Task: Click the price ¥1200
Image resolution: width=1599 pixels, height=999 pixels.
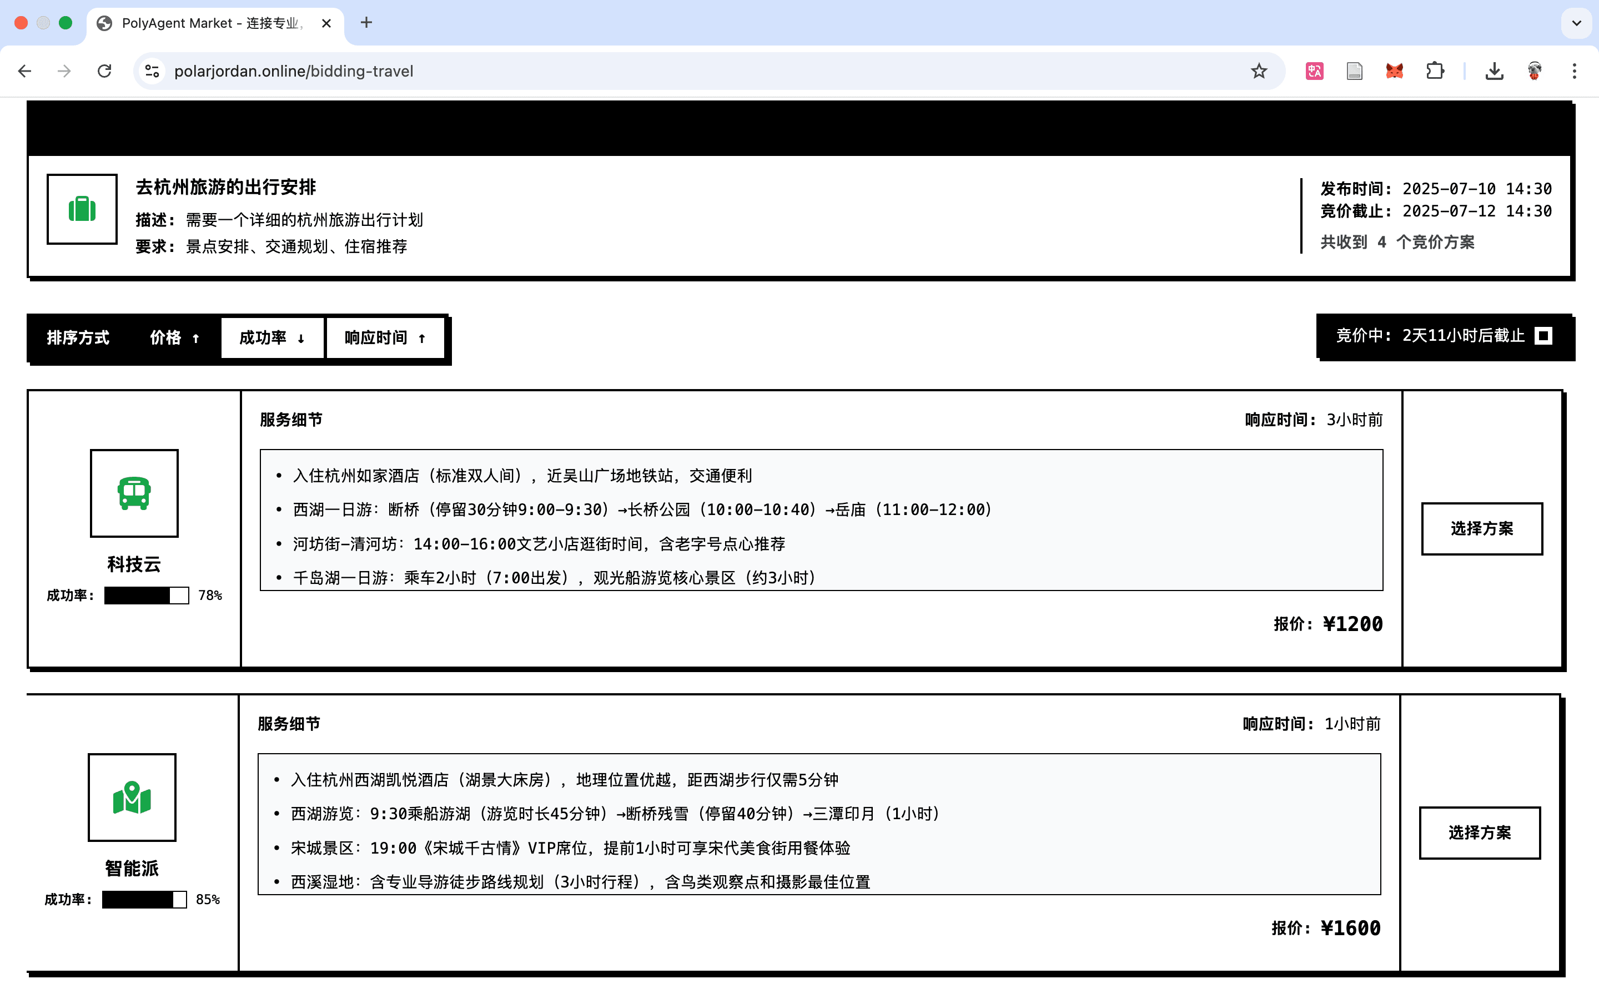Action: coord(1352,624)
